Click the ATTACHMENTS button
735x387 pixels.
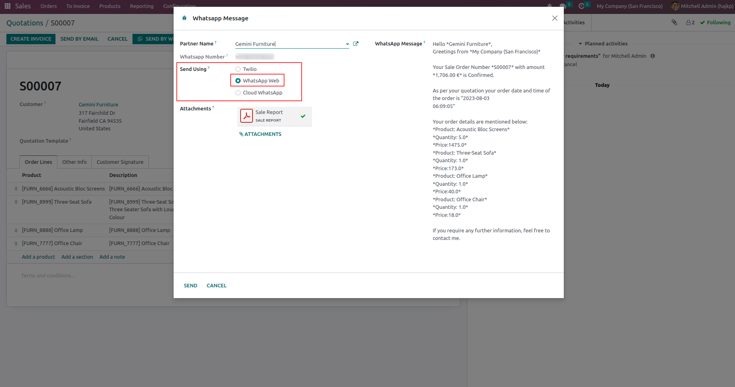[x=260, y=134]
